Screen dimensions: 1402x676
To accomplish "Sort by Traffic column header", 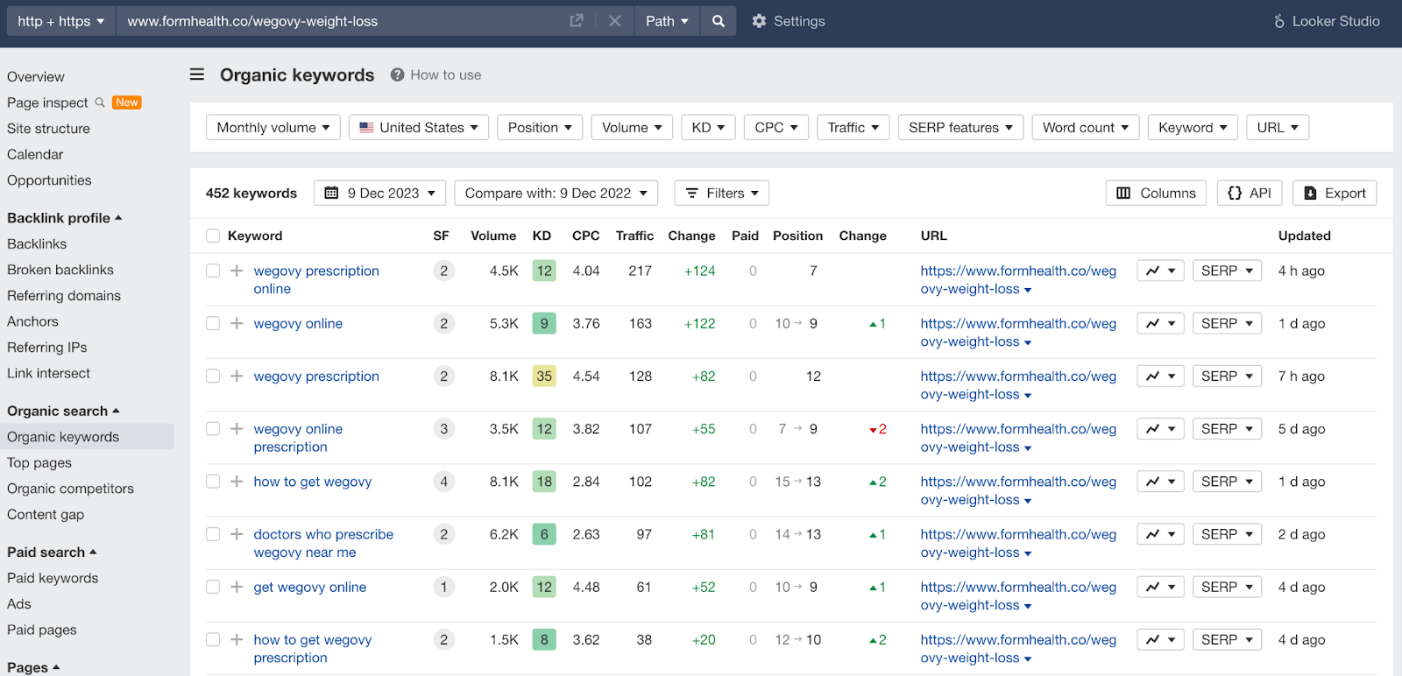I will pyautogui.click(x=634, y=236).
